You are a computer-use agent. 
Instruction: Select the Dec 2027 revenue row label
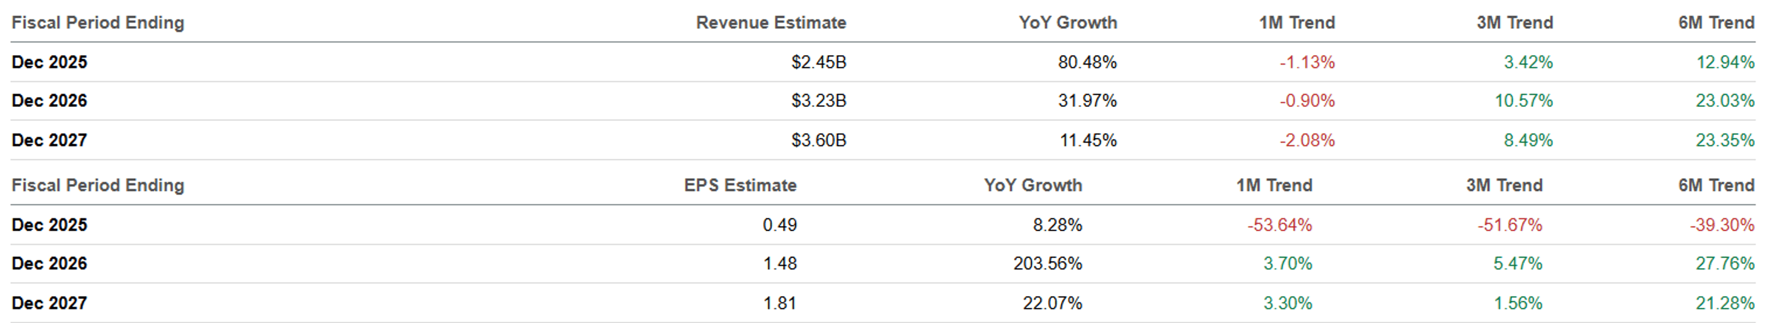(49, 140)
